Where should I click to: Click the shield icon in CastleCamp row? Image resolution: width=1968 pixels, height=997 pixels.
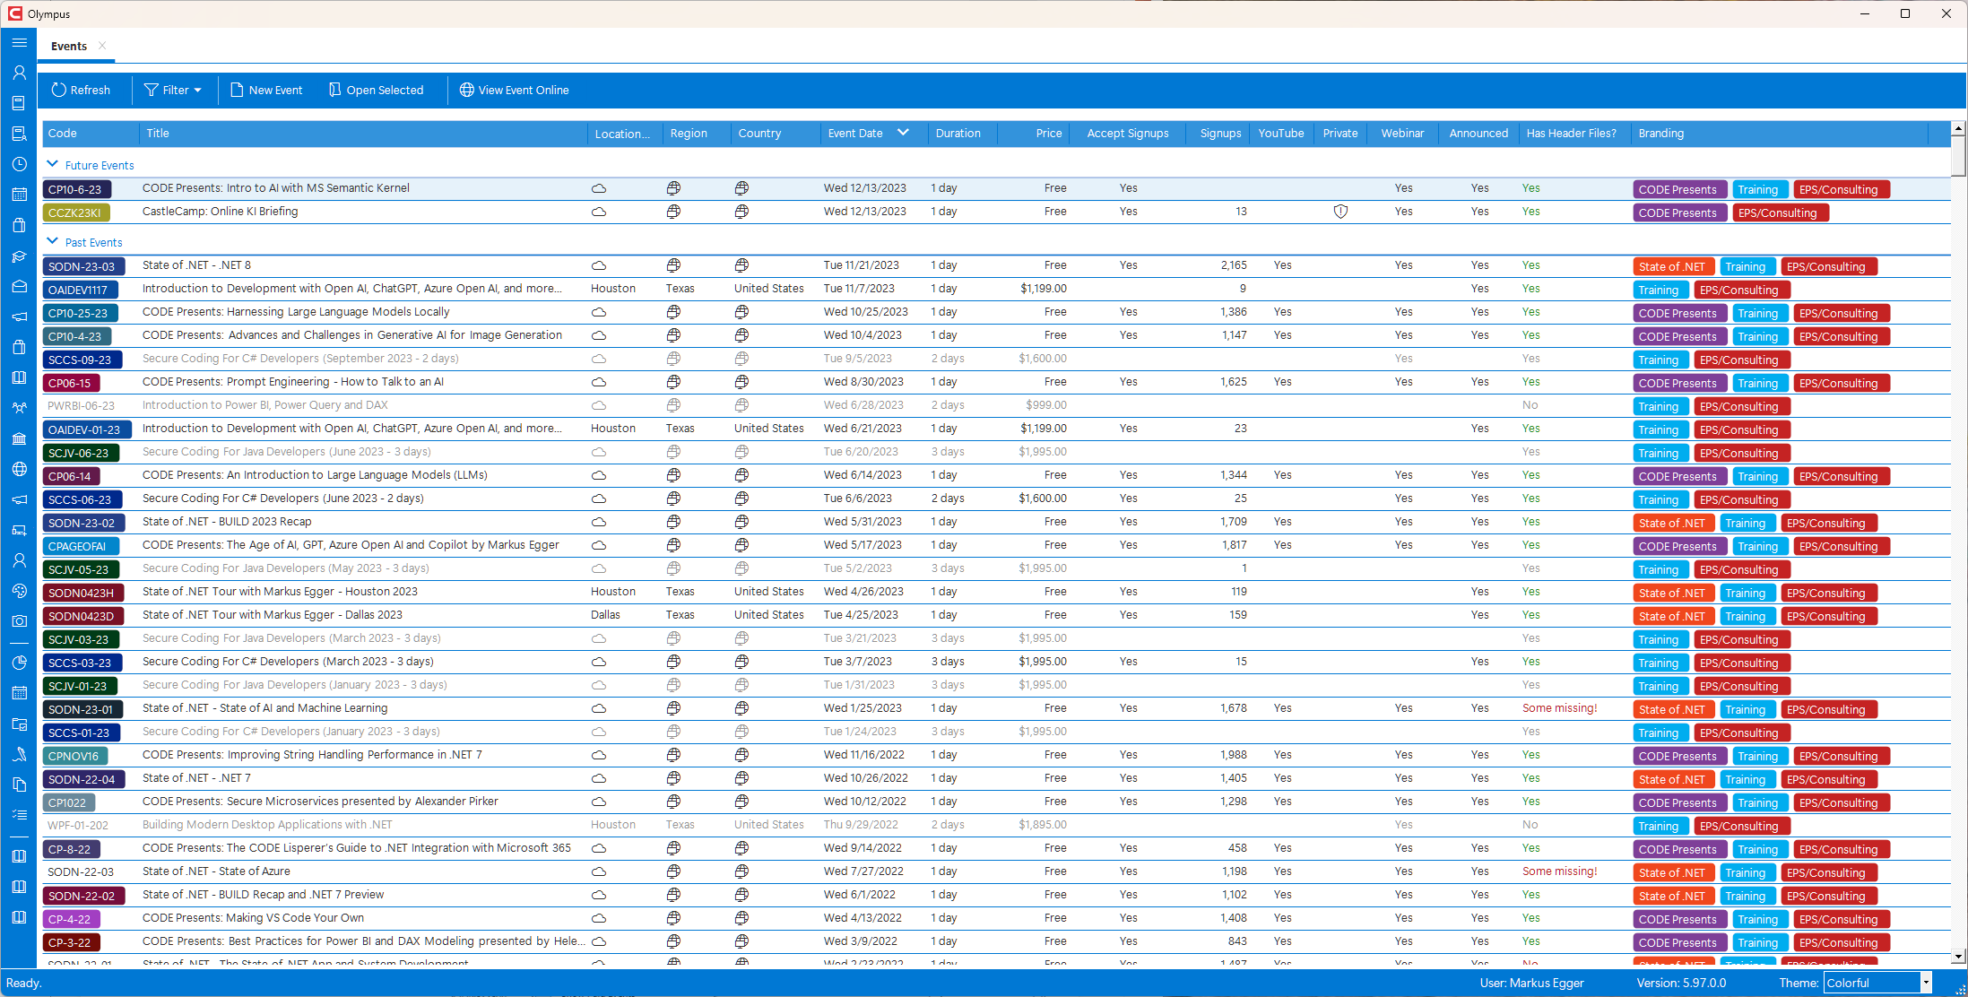tap(1340, 212)
